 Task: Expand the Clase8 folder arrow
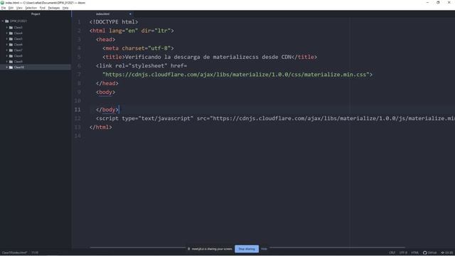pyautogui.click(x=6, y=56)
